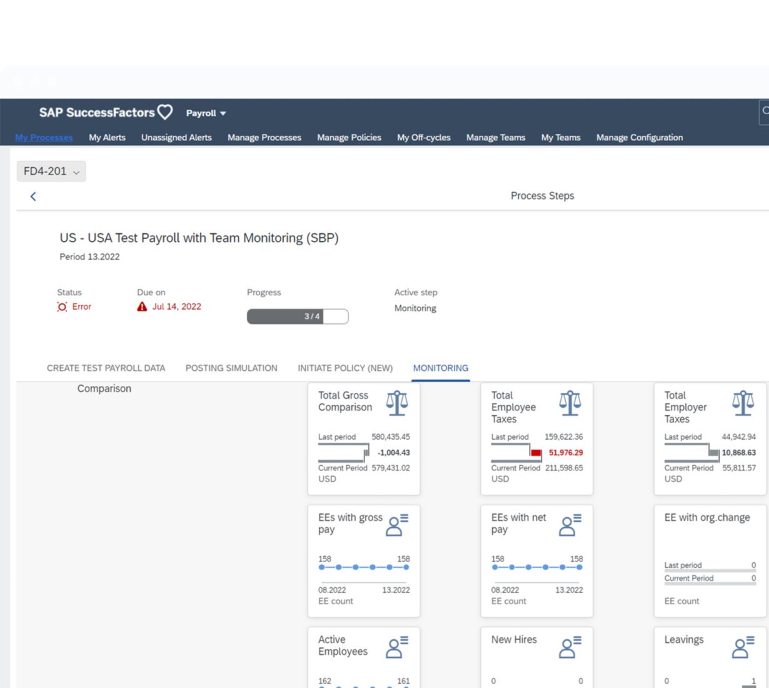The image size is (769, 688).
Task: Click the back arrow chevron
Action: pos(33,196)
